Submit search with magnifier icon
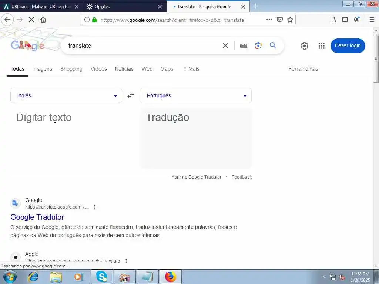This screenshot has width=379, height=284. tap(273, 45)
